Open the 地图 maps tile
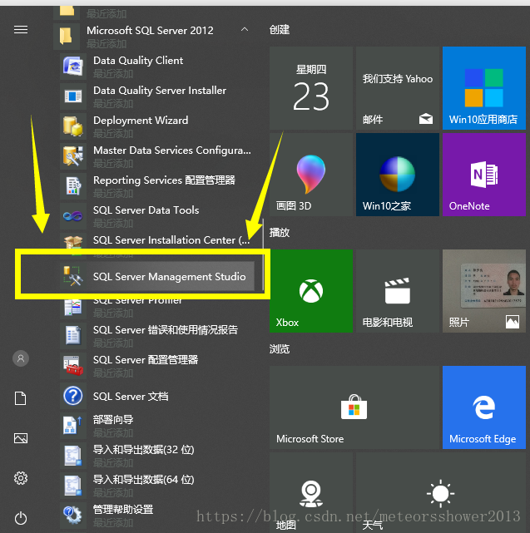 (311, 493)
